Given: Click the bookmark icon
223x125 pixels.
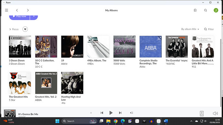Looking at the screenshot, I should pos(195,10).
